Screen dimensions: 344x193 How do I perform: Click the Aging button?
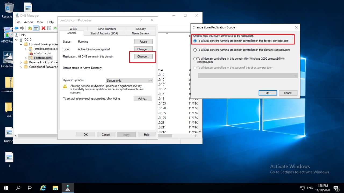(143, 99)
